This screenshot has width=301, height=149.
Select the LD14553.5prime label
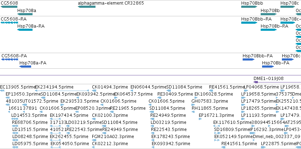[29, 115]
